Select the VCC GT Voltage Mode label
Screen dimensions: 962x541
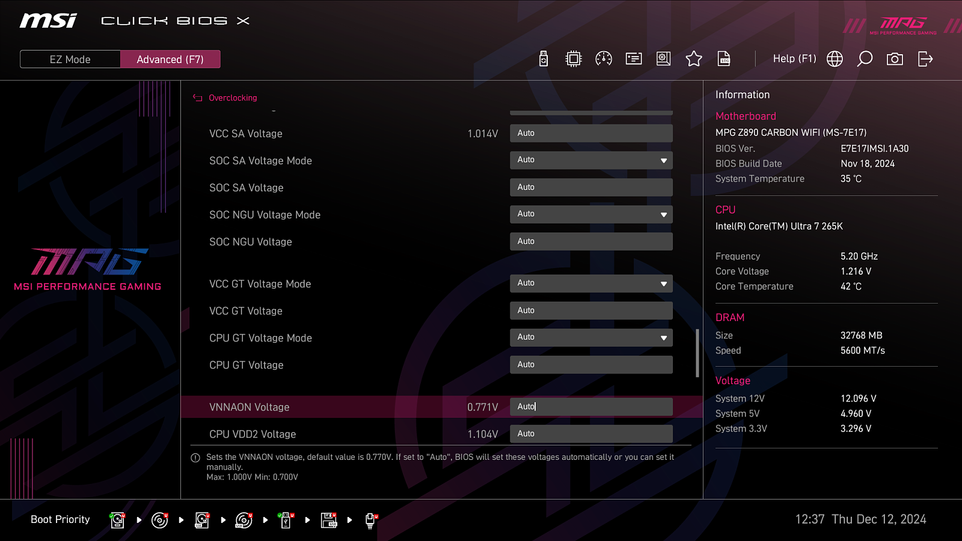260,284
